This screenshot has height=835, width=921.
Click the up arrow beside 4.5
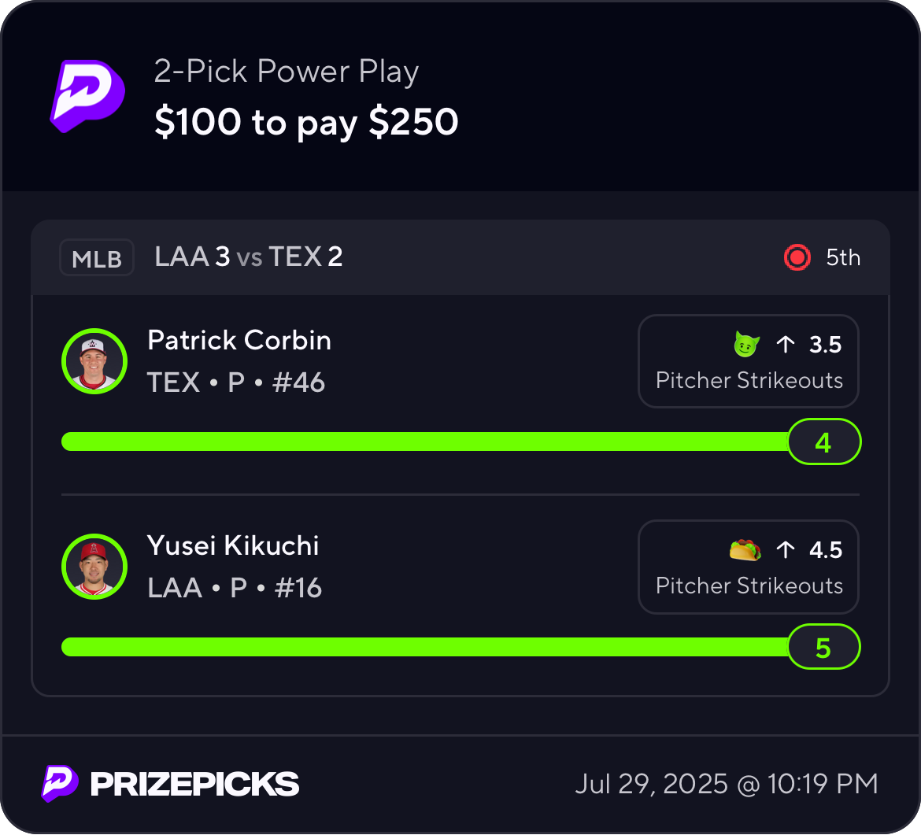786,550
